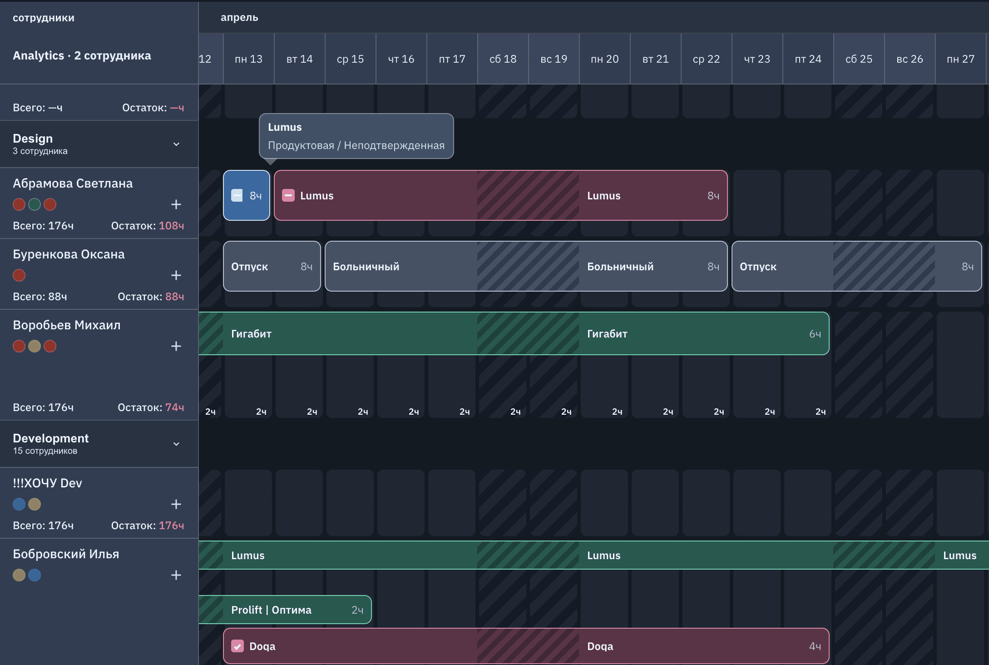This screenshot has height=665, width=989.
Task: Click the employee name Воробьев Михаил
Action: tap(67, 325)
